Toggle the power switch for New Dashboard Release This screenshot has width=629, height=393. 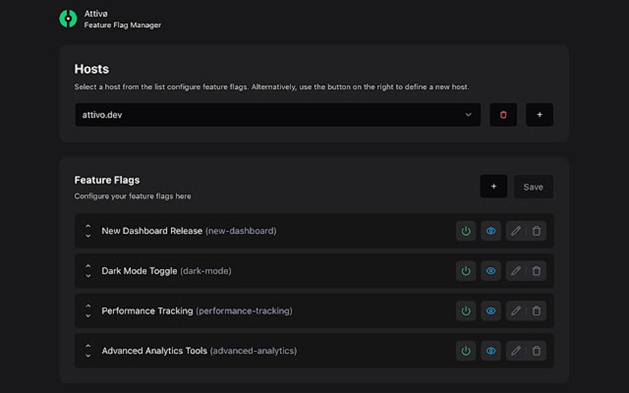(466, 230)
